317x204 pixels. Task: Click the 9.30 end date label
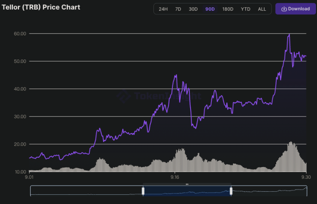pos(306,177)
